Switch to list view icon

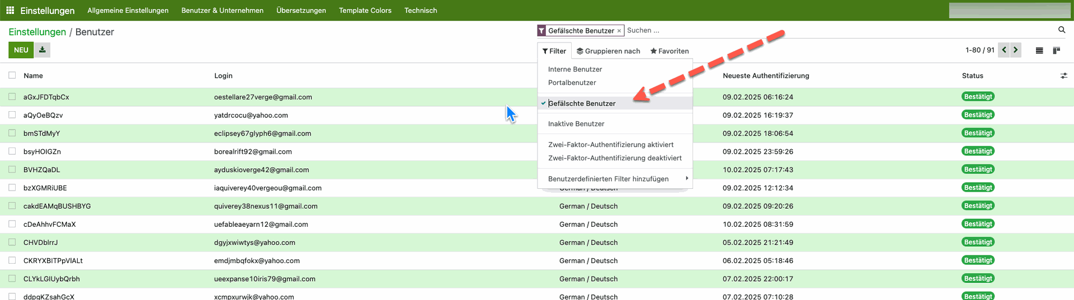(1039, 51)
